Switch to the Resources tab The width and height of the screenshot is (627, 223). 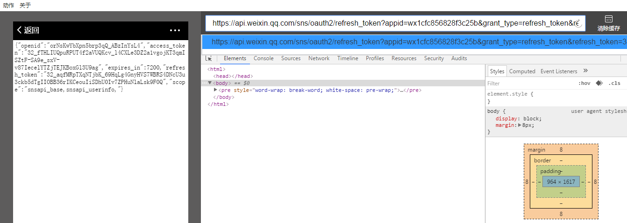pyautogui.click(x=404, y=58)
